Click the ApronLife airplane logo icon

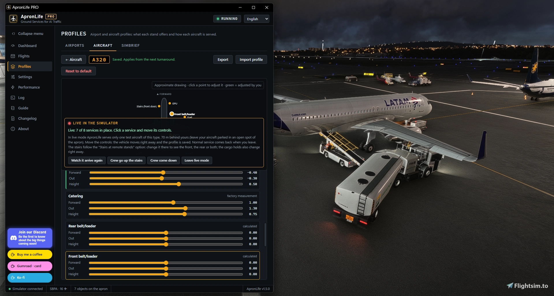[x=13, y=18]
